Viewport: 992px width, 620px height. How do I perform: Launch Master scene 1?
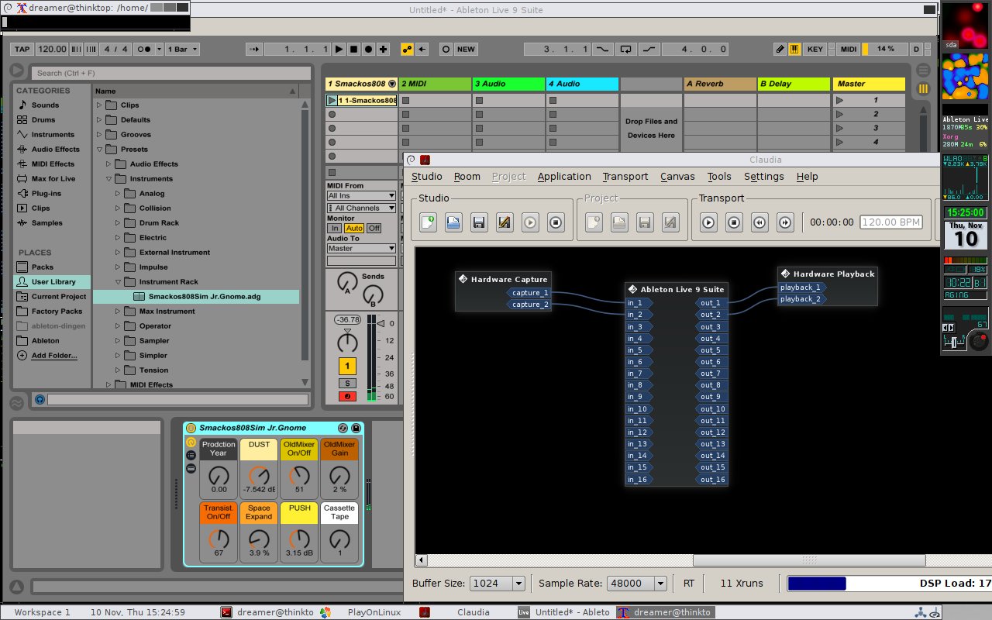coord(840,100)
